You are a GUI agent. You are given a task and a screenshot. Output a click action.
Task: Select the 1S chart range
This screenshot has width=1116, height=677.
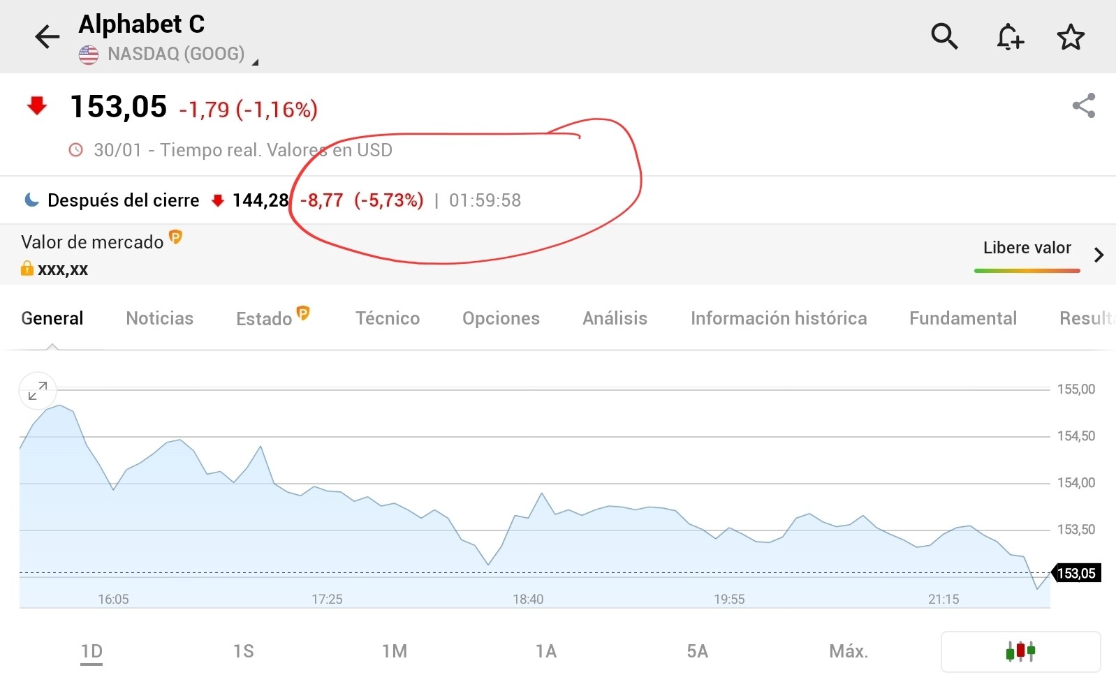point(243,652)
